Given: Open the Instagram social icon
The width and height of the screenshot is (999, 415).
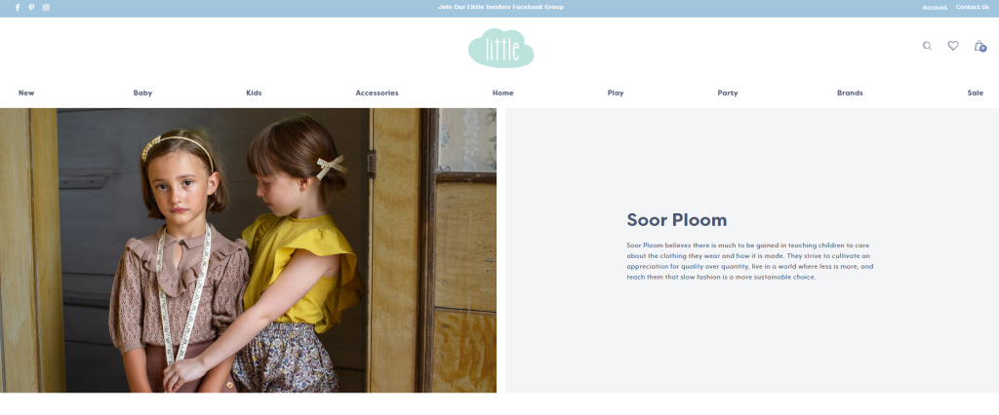Looking at the screenshot, I should point(46,8).
